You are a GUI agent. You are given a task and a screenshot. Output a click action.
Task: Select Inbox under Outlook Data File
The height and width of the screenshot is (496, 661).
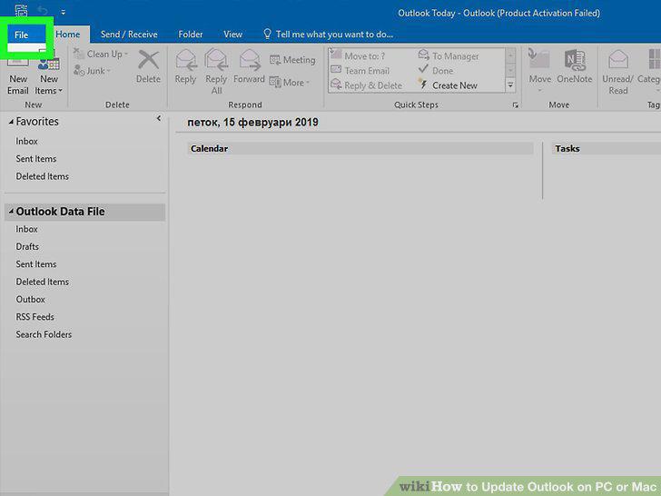(26, 229)
